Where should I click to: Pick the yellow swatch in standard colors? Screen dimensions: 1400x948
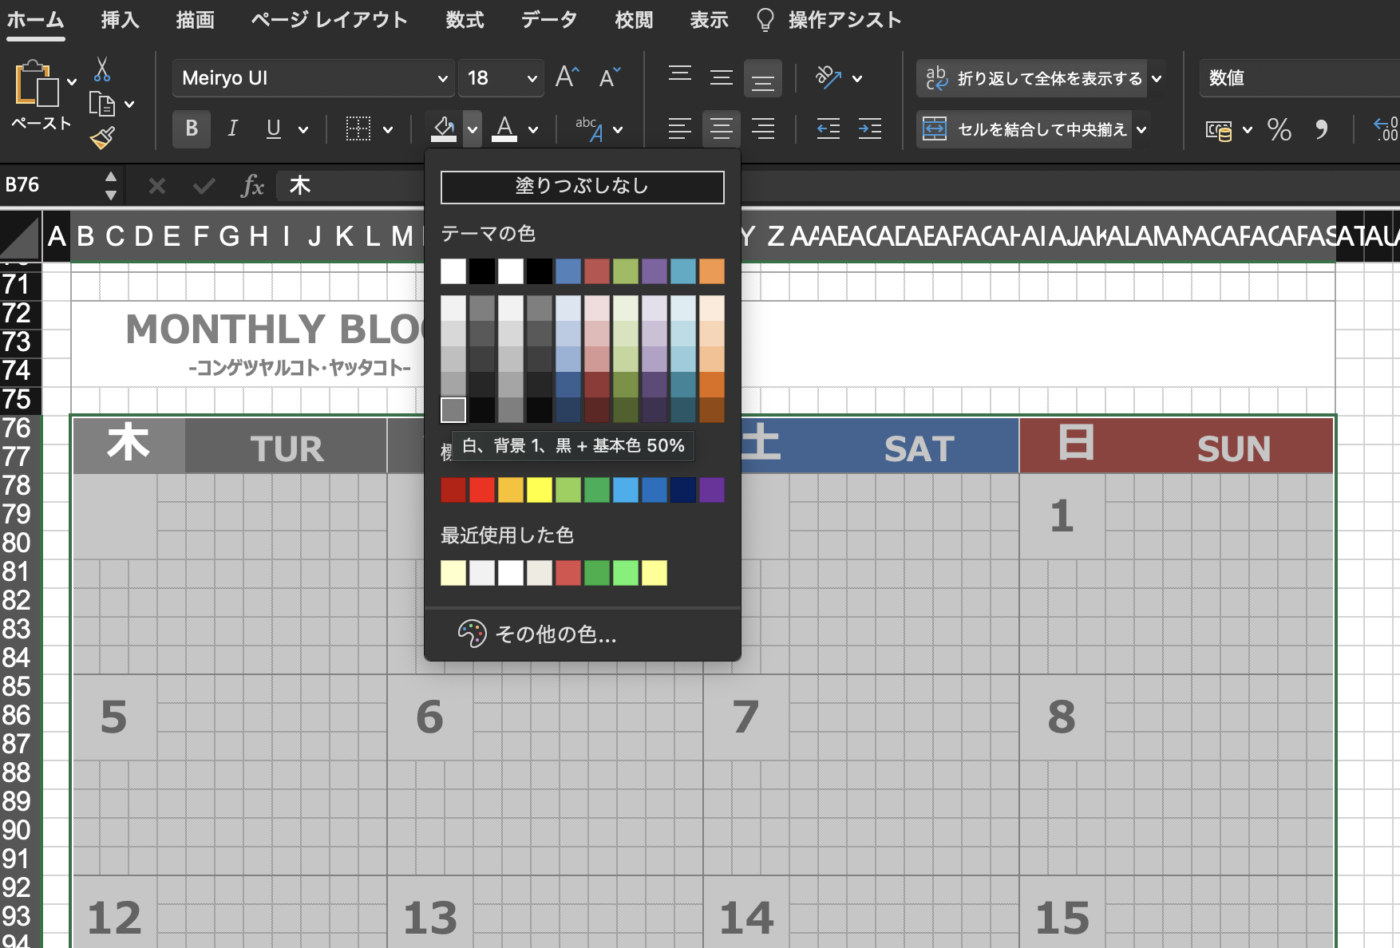[x=539, y=490]
